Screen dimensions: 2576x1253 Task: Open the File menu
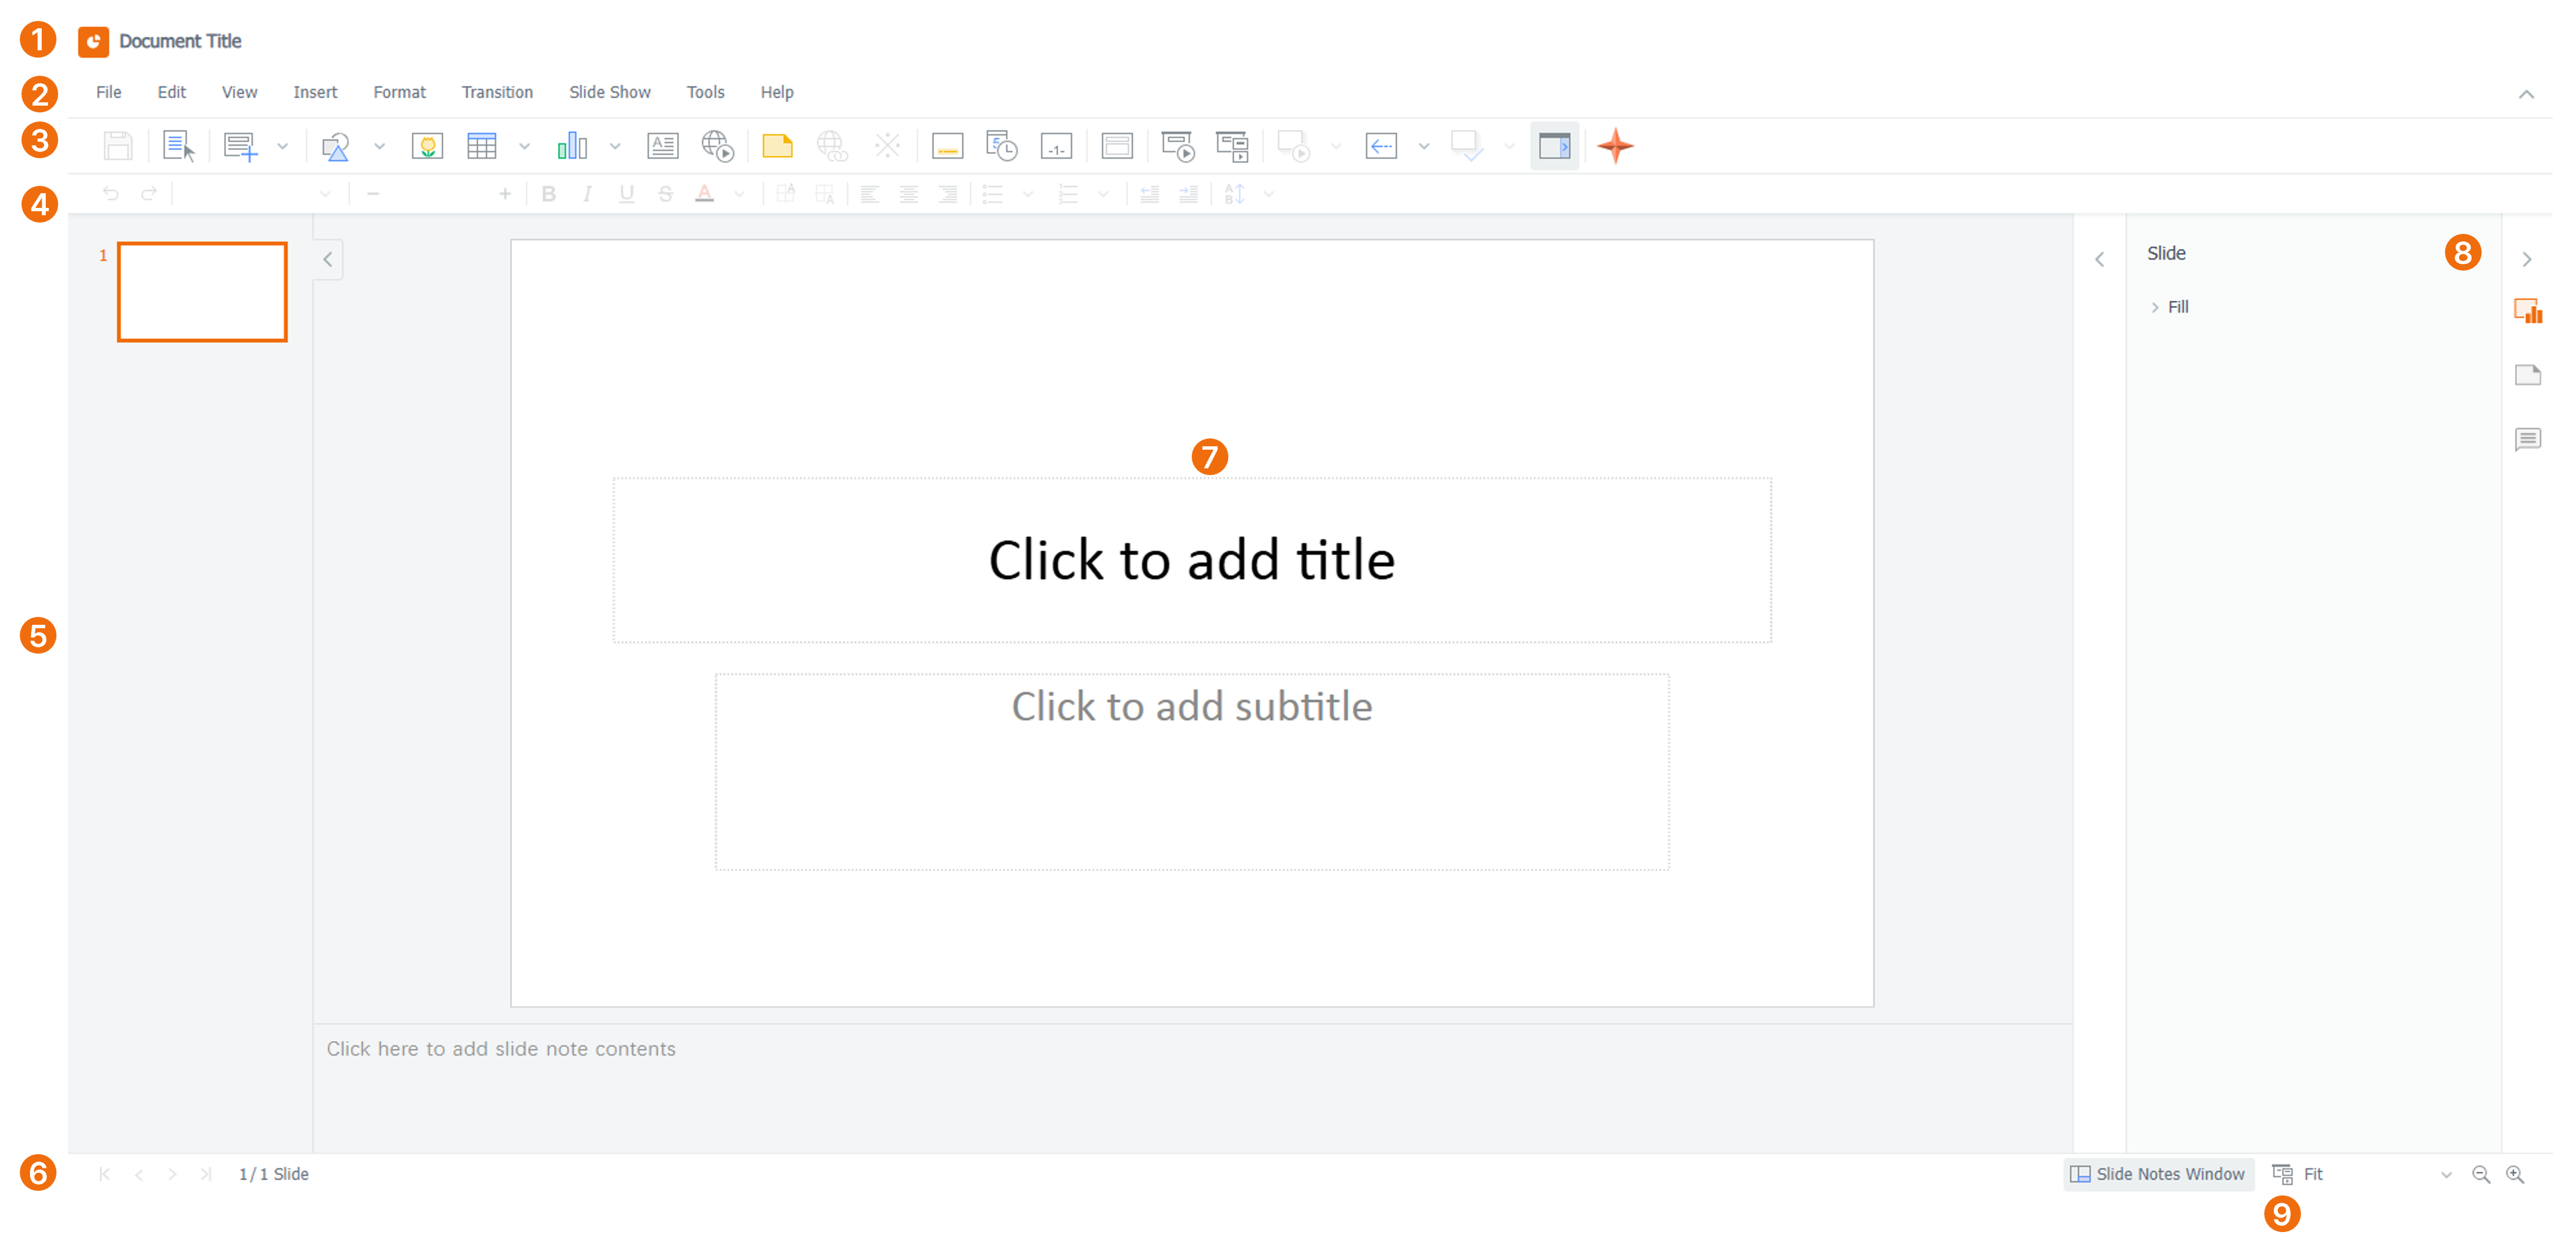click(x=108, y=92)
